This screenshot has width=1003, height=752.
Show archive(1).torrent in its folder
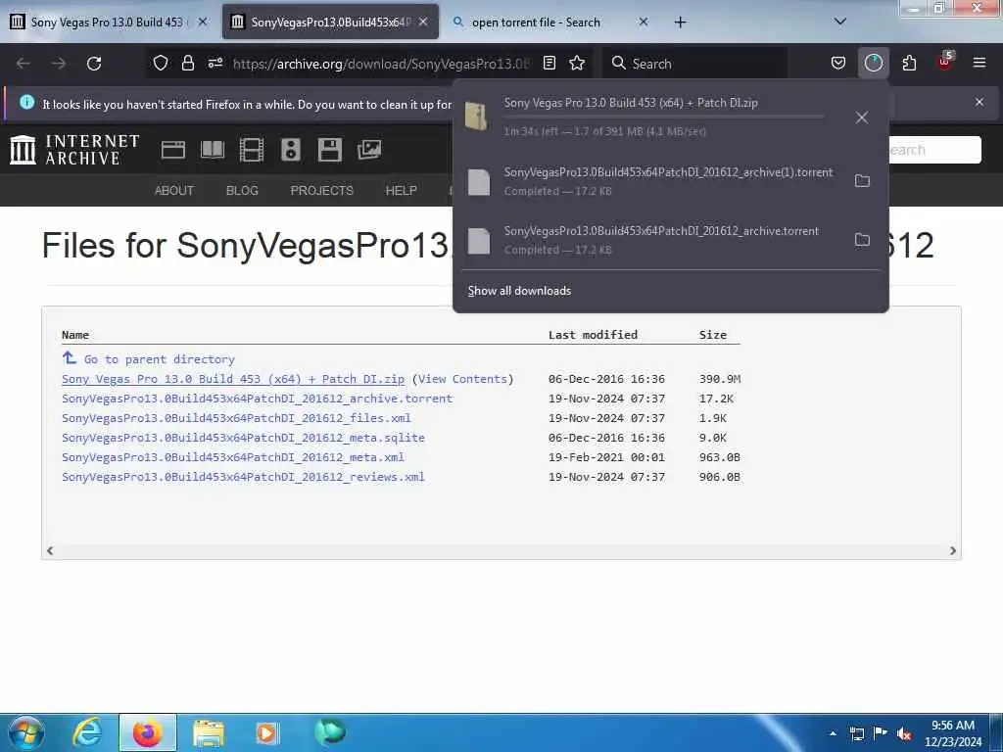click(x=862, y=181)
